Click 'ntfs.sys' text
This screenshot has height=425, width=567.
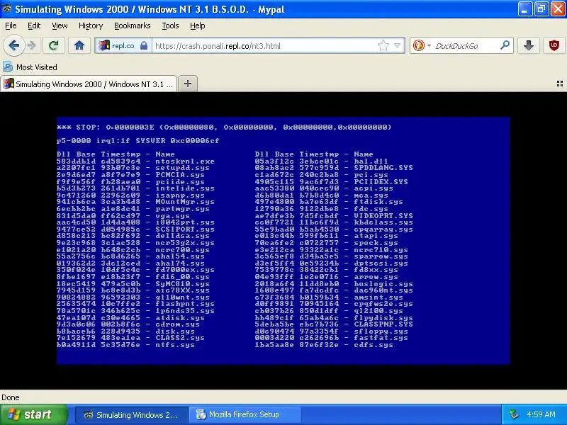click(175, 345)
